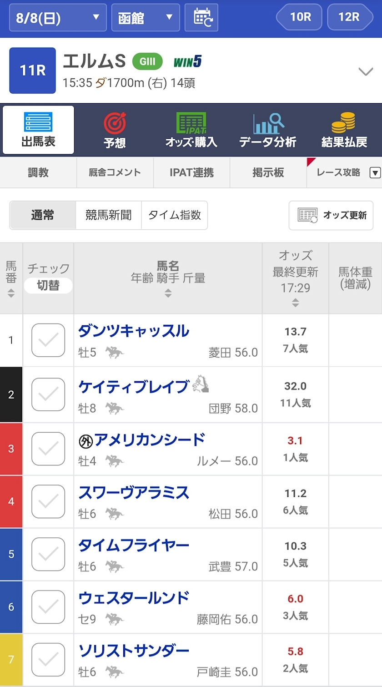Switch to the 競馬新聞 view tab
The height and width of the screenshot is (687, 382).
click(109, 215)
